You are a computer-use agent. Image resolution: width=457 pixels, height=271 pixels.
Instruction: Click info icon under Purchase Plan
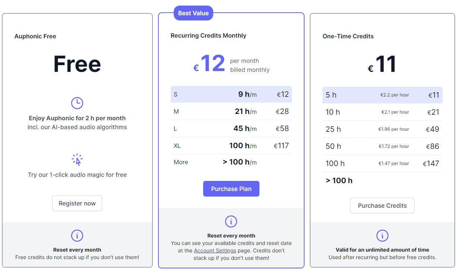coord(231,221)
